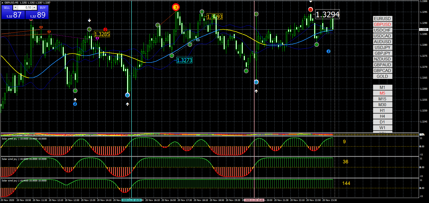Select the white 1.3294 price label

(327, 15)
